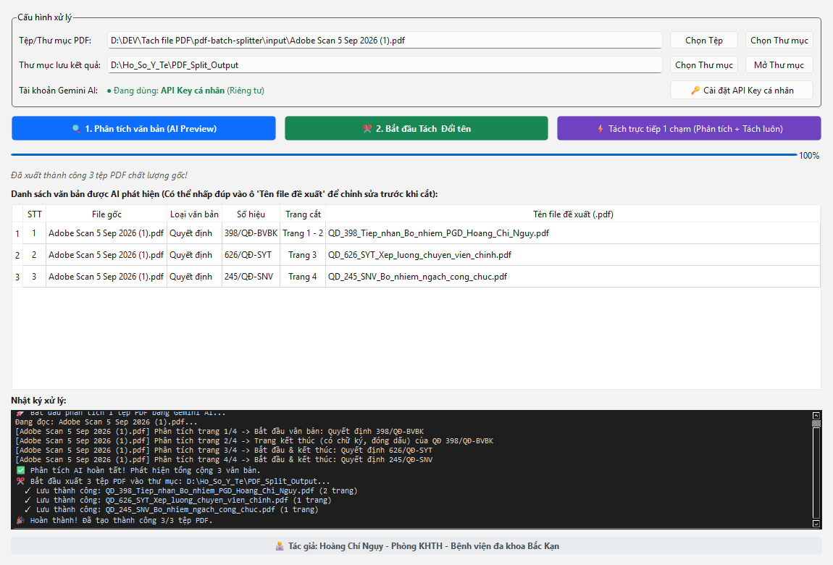
Task: Click the green check icon in log
Action: [x=20, y=471]
